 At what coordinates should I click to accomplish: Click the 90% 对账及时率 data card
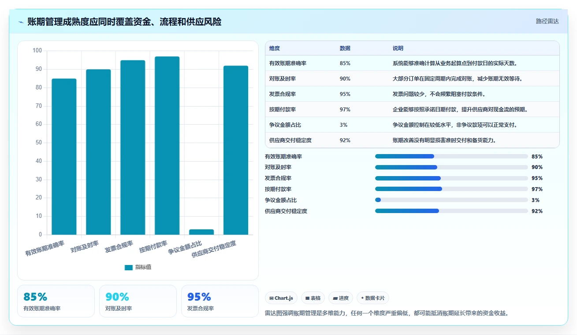click(138, 301)
